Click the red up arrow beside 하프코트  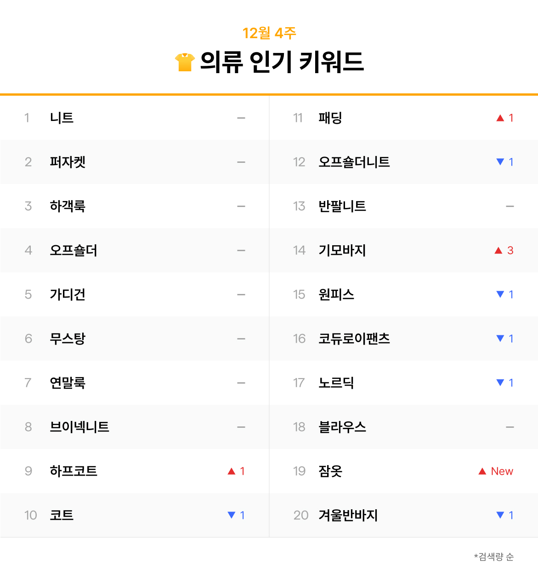pos(232,471)
